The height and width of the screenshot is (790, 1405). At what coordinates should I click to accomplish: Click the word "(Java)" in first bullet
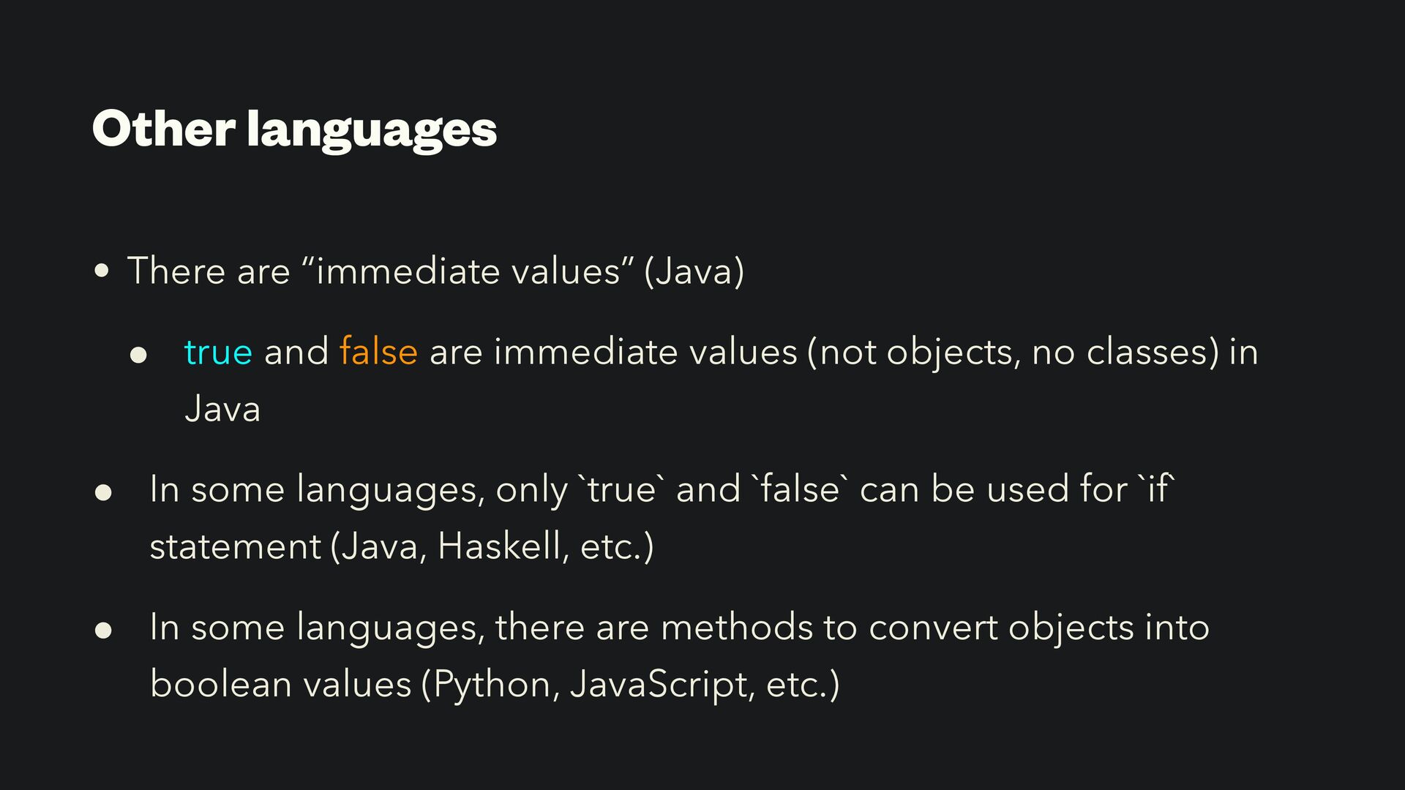point(694,271)
